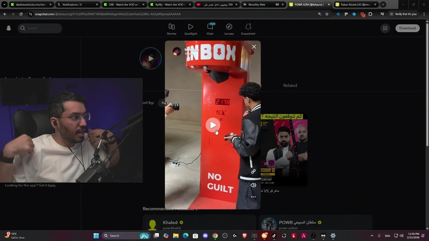This screenshot has width=429, height=241.
Task: Open the clock showing 11:50 PM
Action: click(413, 236)
